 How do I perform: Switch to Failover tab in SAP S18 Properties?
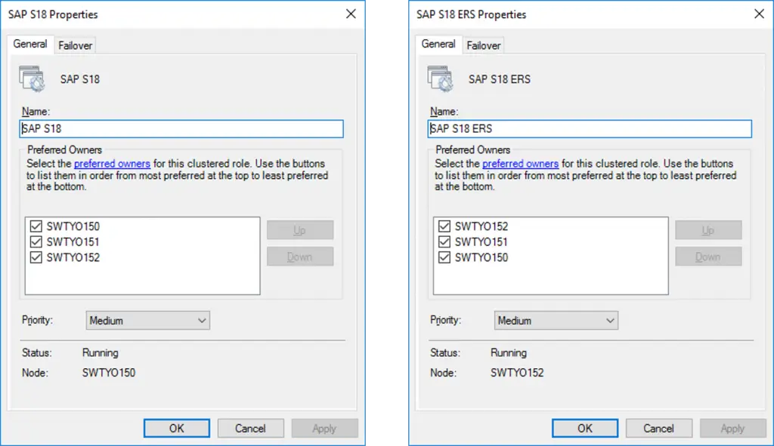(x=75, y=45)
